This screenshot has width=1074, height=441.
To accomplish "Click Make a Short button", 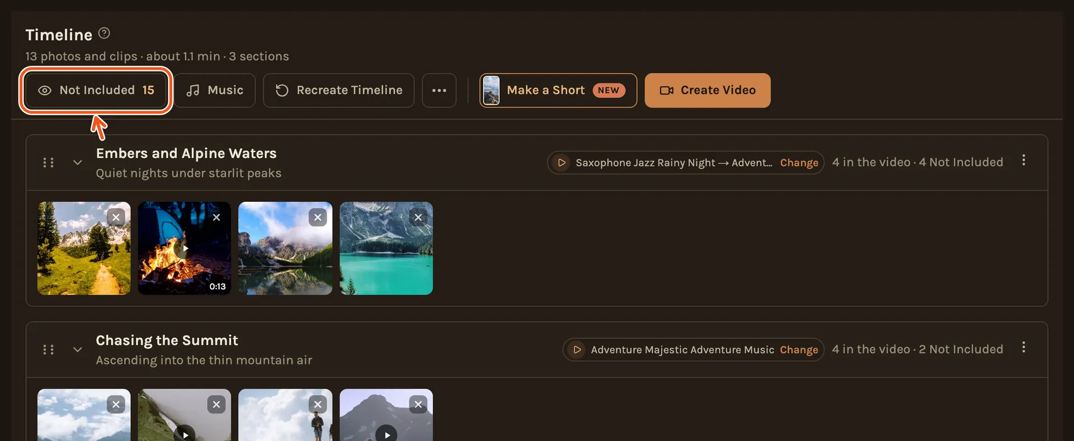I will click(558, 90).
